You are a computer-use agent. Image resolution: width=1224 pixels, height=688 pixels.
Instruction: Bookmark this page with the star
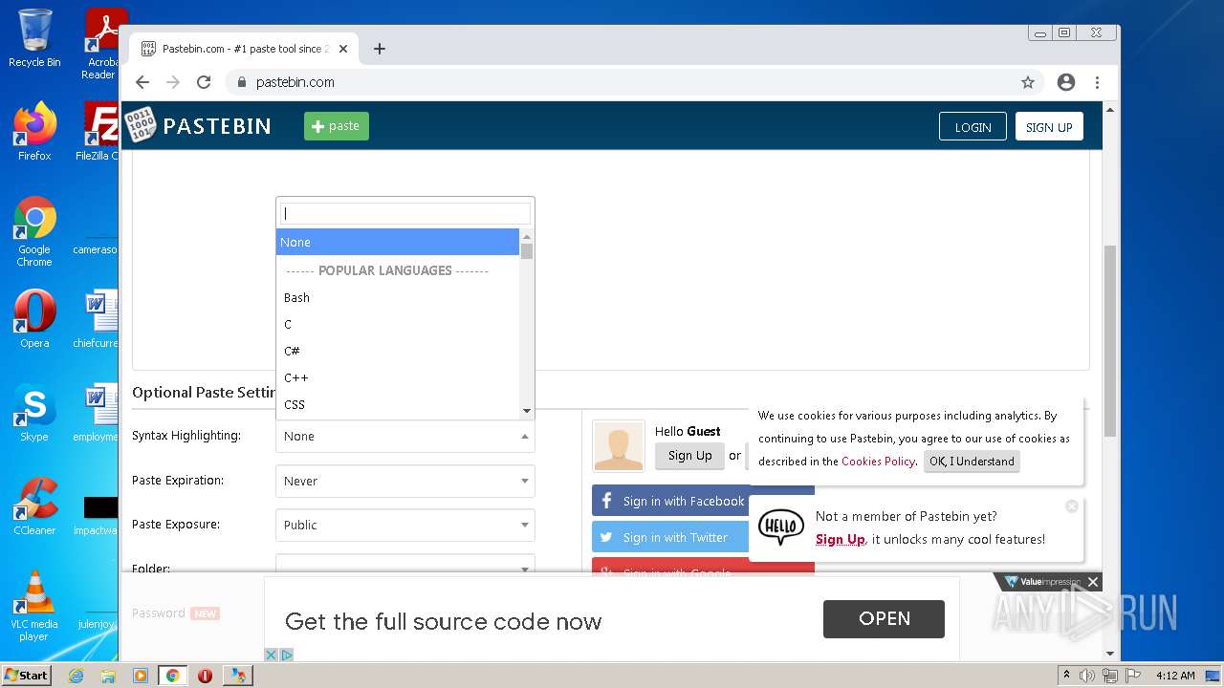(1028, 82)
